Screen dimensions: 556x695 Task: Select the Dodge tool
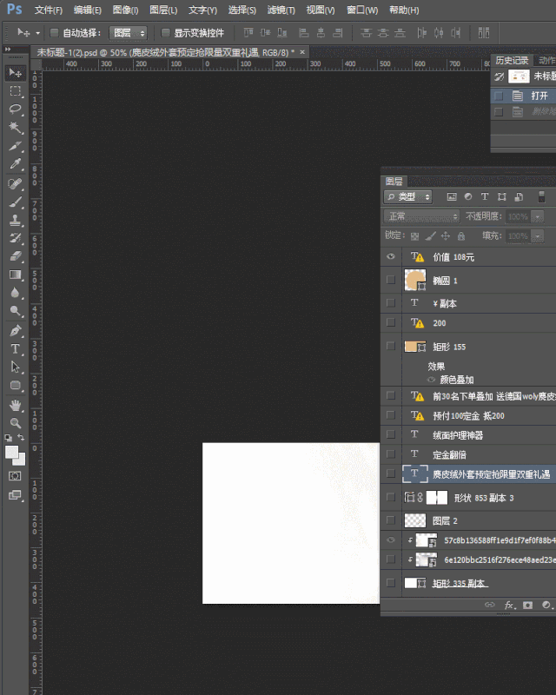tap(15, 311)
